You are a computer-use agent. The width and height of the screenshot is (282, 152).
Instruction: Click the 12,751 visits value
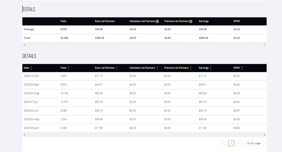(64, 102)
